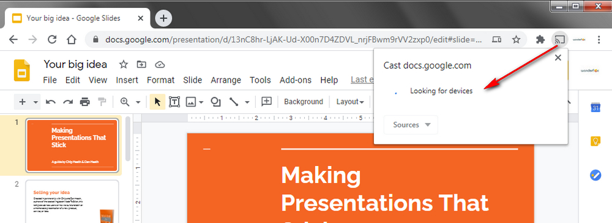Open Google Calendar side panel icon

(x=595, y=107)
